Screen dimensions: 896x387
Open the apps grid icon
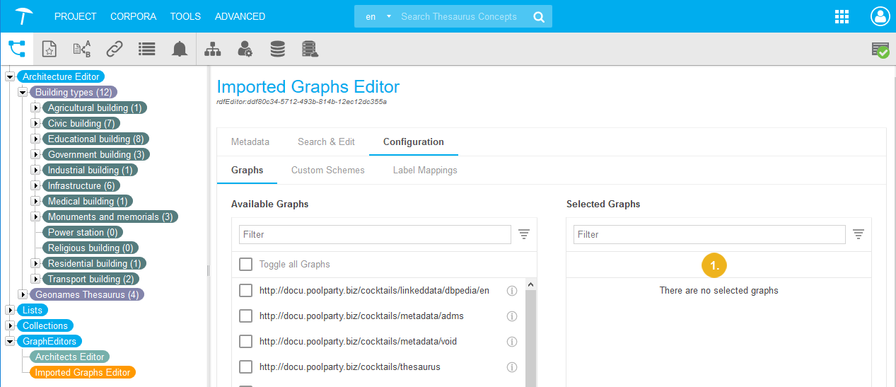click(x=842, y=16)
